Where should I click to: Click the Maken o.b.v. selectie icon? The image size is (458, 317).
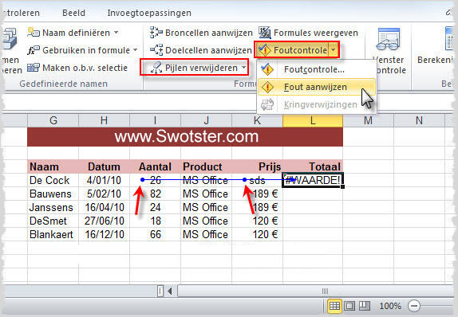[x=34, y=68]
